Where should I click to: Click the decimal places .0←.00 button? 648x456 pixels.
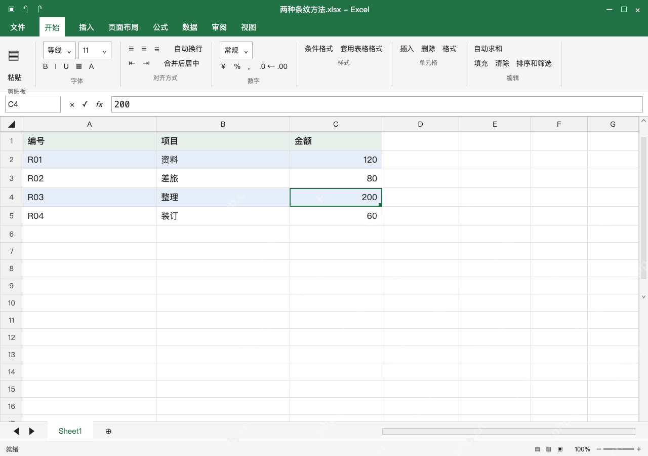point(273,66)
